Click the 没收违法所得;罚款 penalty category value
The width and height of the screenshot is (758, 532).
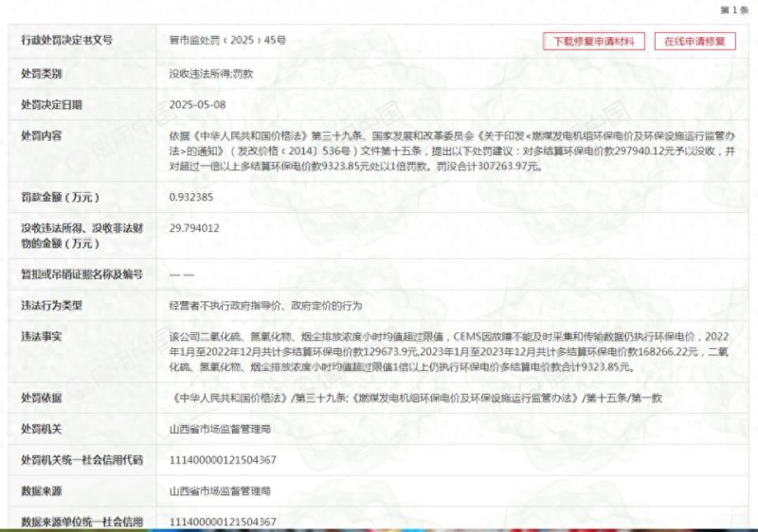point(210,73)
